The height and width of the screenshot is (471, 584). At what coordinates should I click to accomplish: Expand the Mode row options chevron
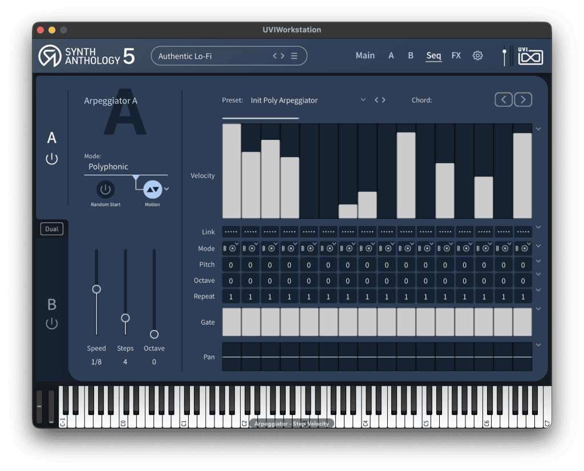[x=538, y=245]
